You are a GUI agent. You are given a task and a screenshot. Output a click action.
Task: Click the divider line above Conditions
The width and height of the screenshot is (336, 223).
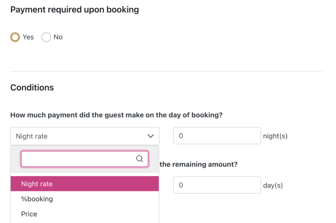pos(166,71)
